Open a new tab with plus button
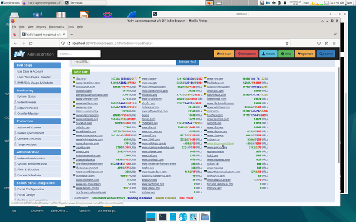The width and height of the screenshot is (356, 222). click(x=72, y=35)
